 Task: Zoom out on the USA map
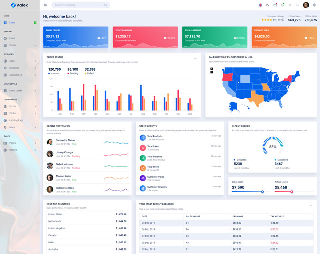click(x=212, y=72)
